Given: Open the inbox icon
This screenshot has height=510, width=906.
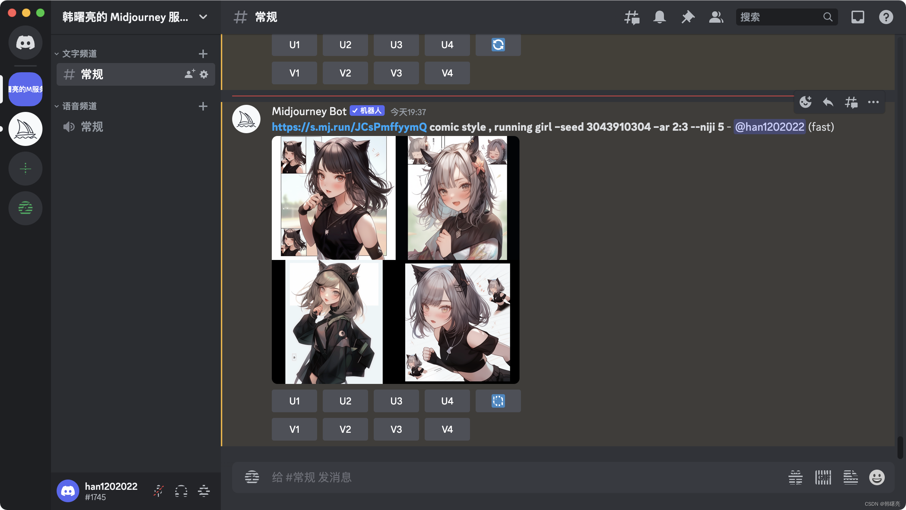Looking at the screenshot, I should (x=858, y=17).
